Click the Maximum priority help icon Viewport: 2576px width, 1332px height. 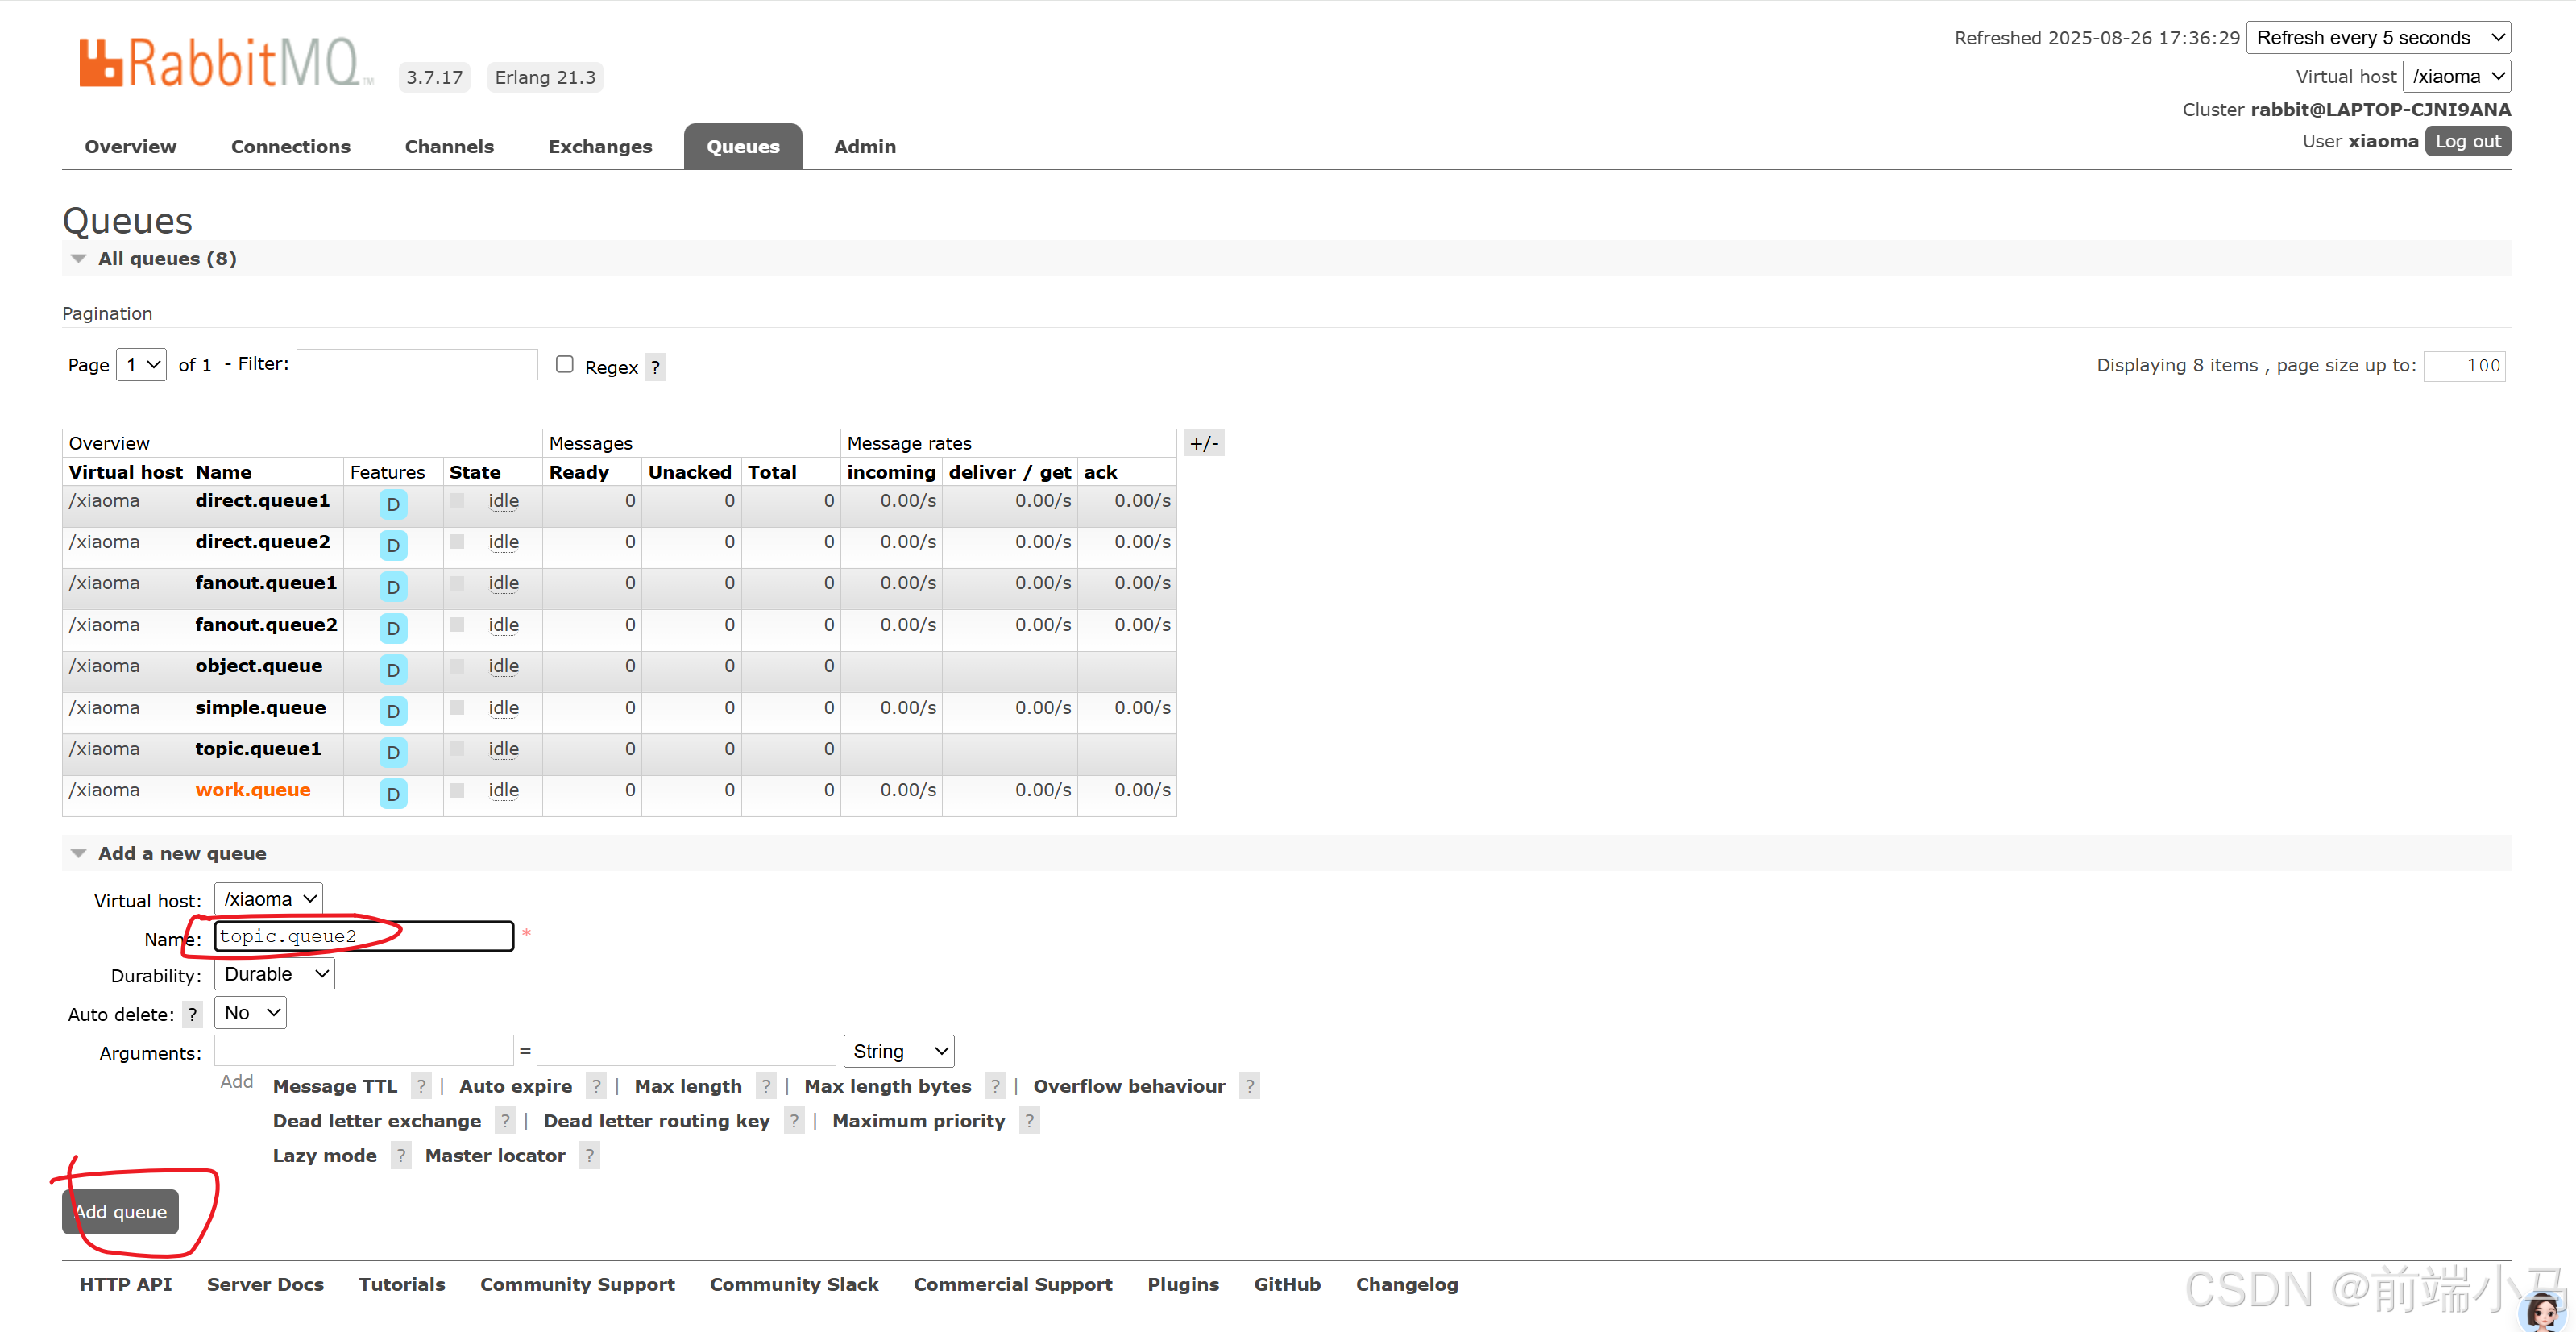(1029, 1121)
